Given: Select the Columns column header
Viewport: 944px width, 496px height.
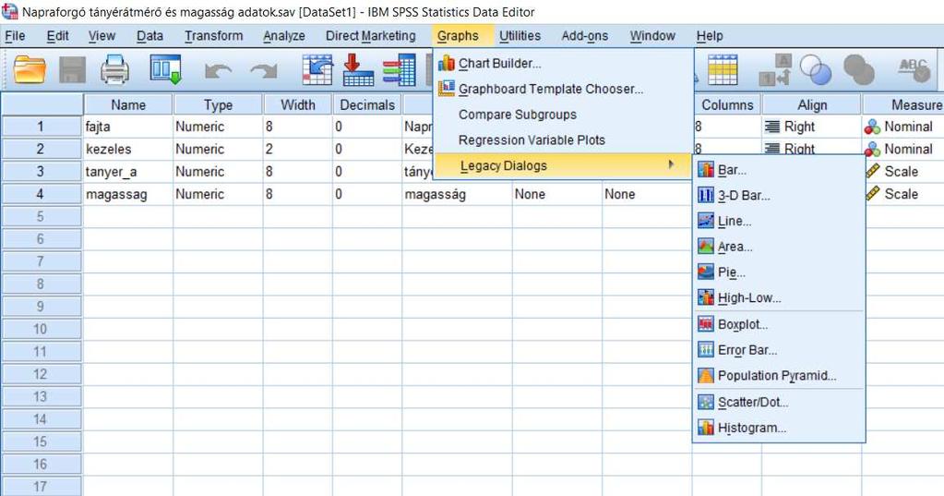Looking at the screenshot, I should 727,105.
